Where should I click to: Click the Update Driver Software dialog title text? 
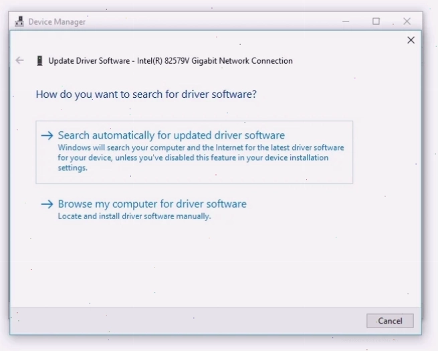coord(171,61)
